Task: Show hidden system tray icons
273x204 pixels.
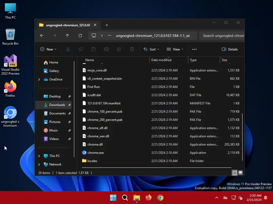Action: pos(217,198)
